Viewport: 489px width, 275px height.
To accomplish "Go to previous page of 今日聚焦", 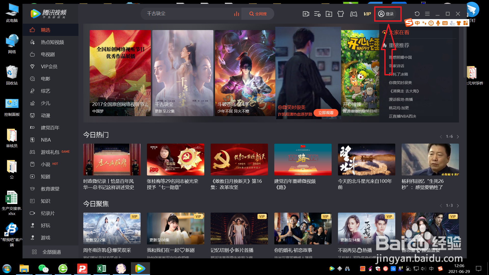I will click(441, 206).
